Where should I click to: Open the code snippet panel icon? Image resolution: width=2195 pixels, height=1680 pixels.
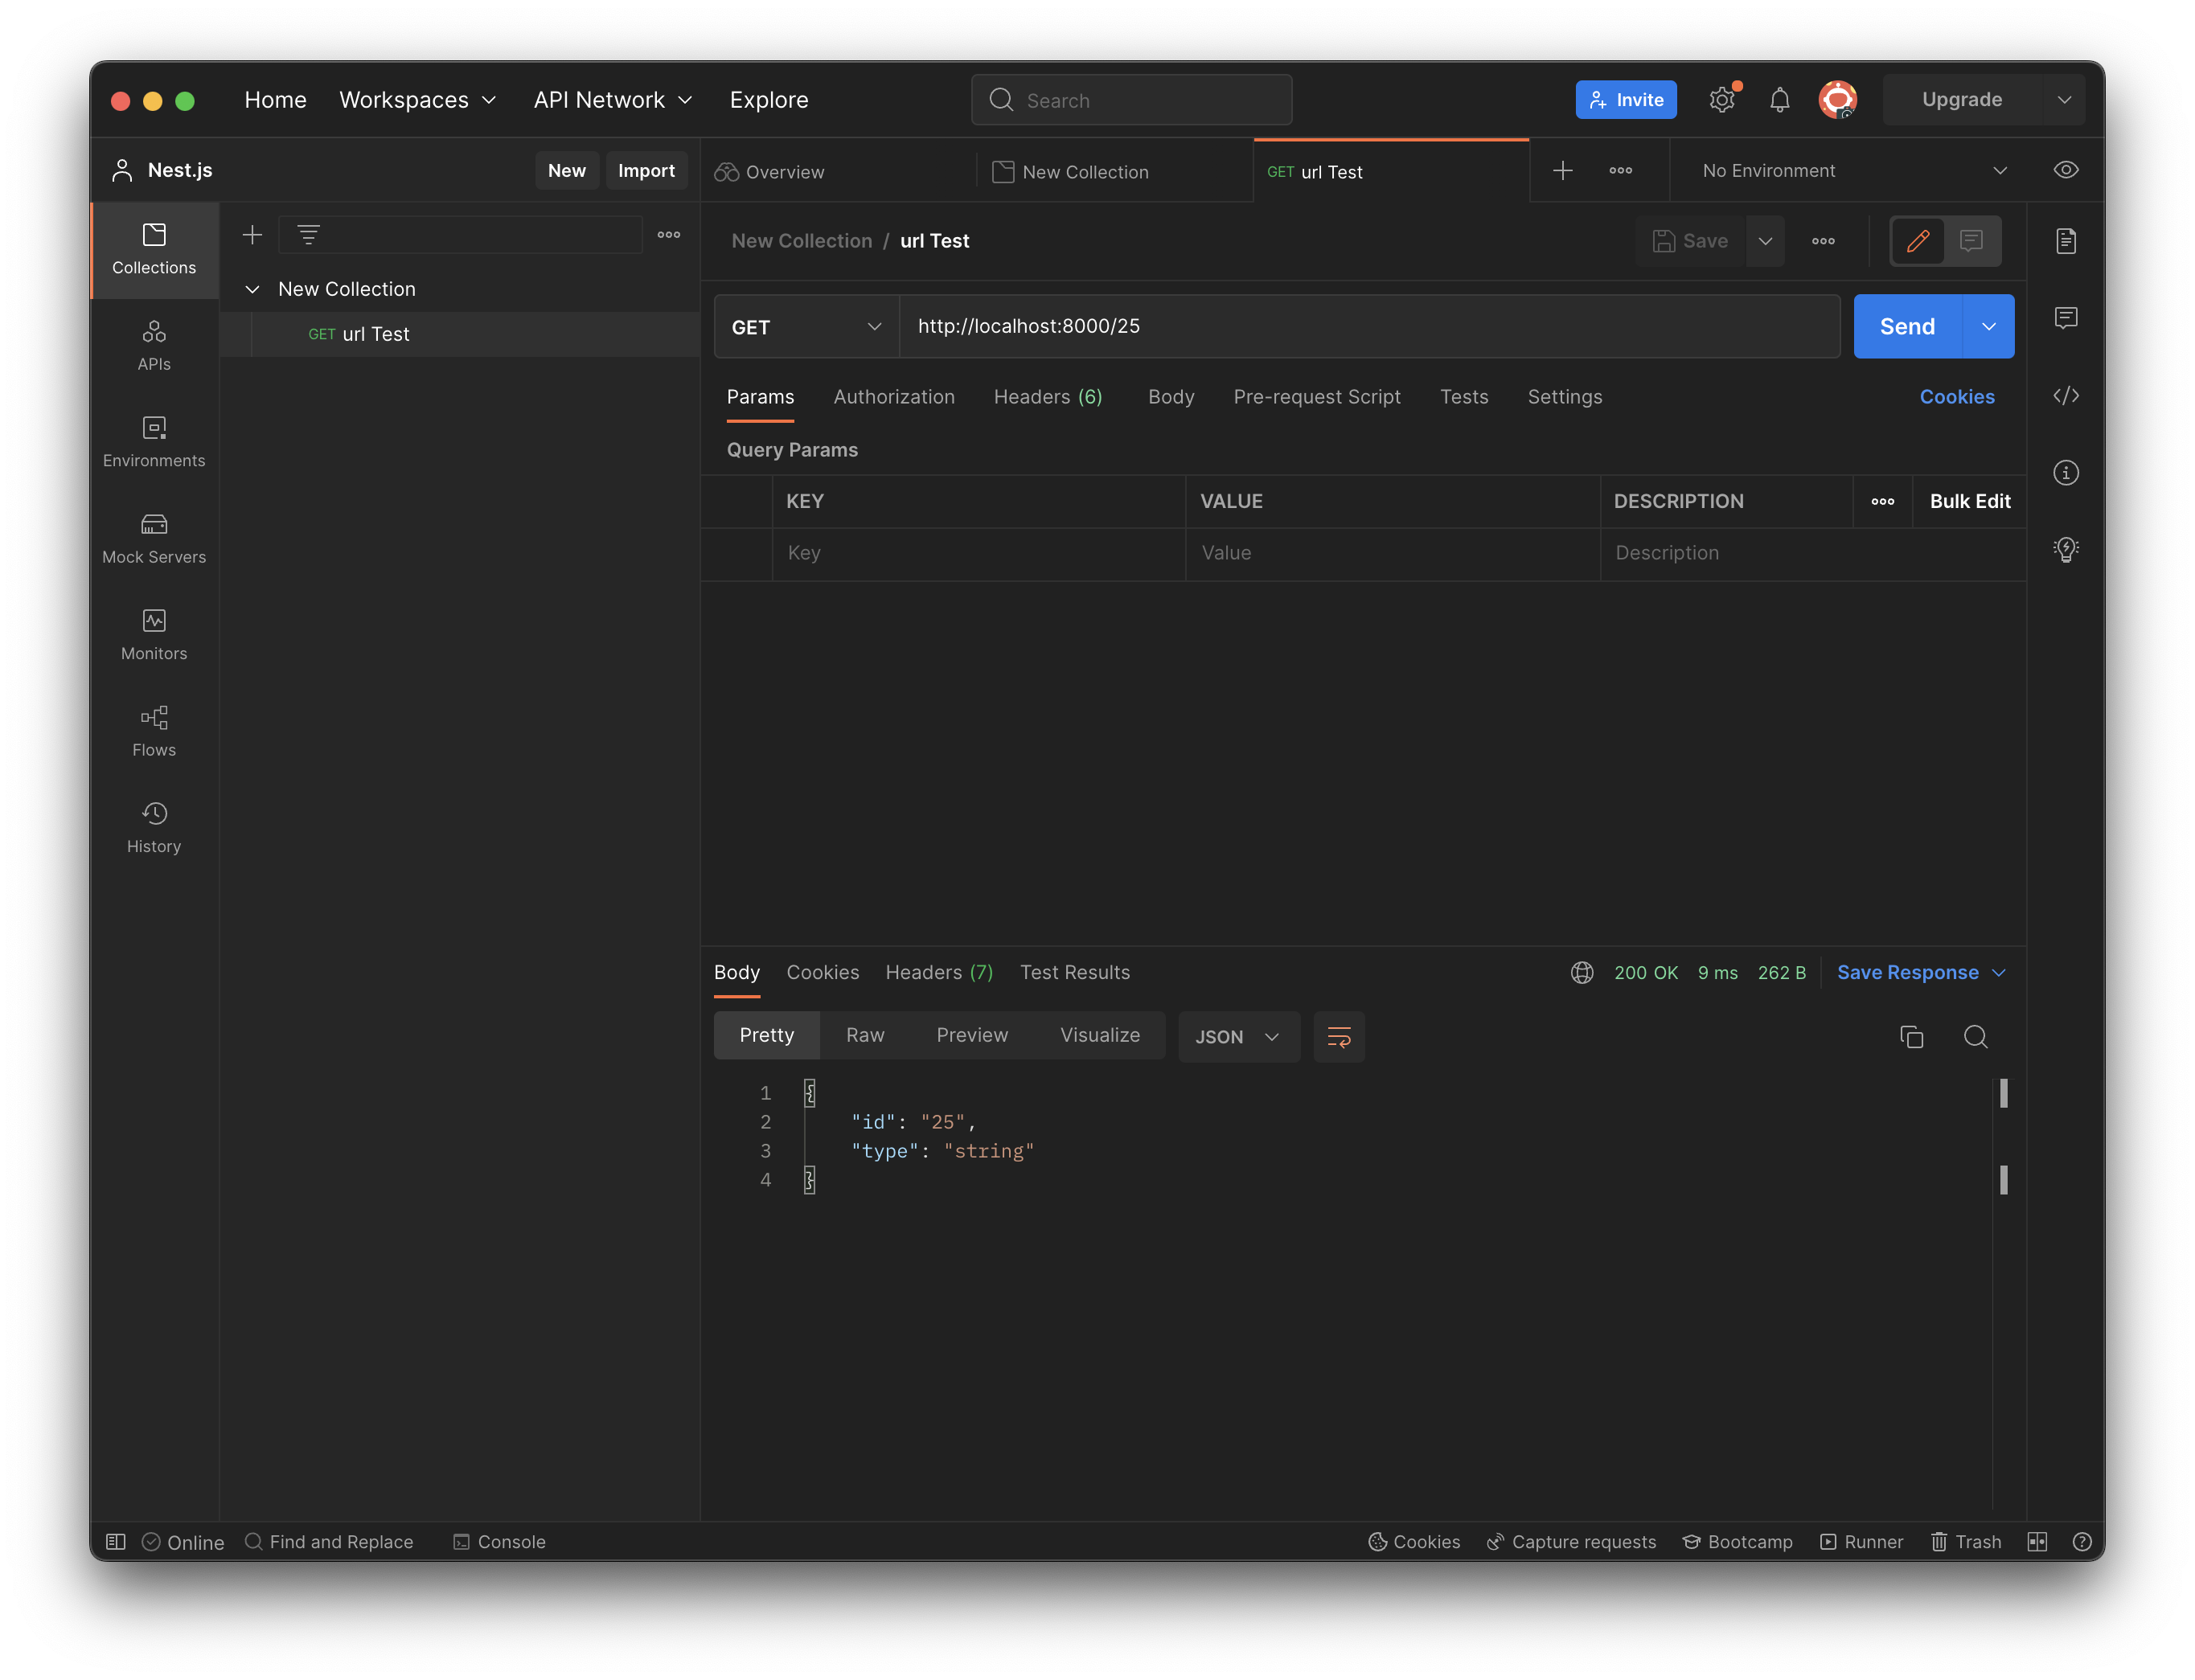tap(2065, 396)
